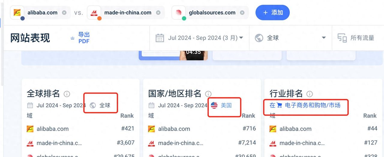384x157 pixels.
Task: Click alibaba.com in the 全球排名 list
Action: (52, 129)
